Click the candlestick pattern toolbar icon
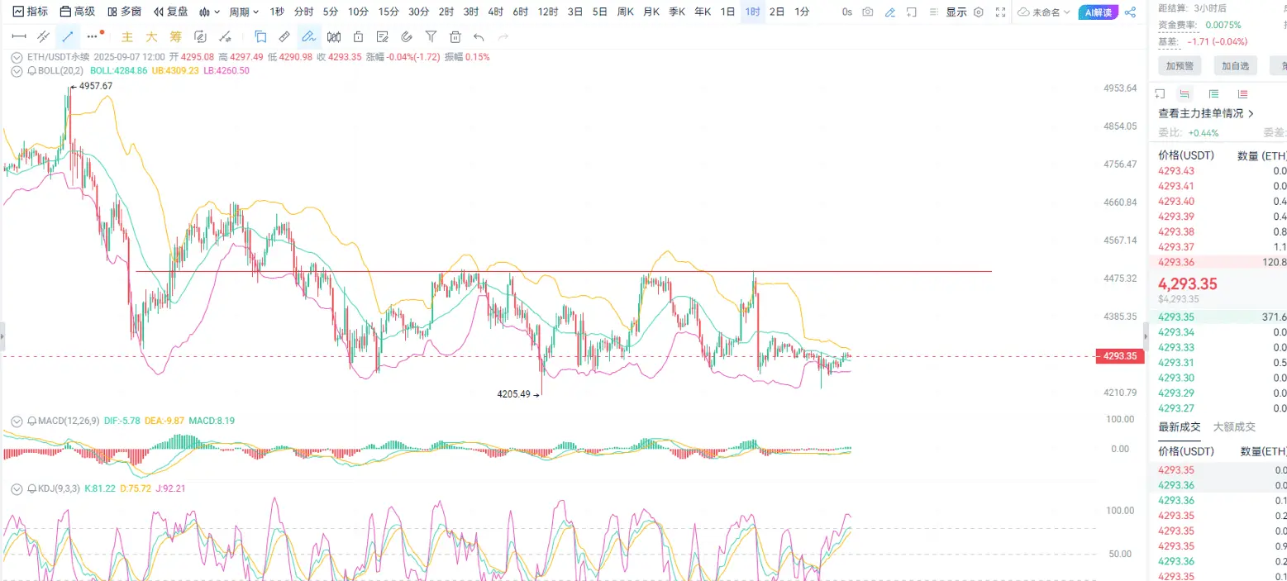The height and width of the screenshot is (581, 1287). [334, 36]
